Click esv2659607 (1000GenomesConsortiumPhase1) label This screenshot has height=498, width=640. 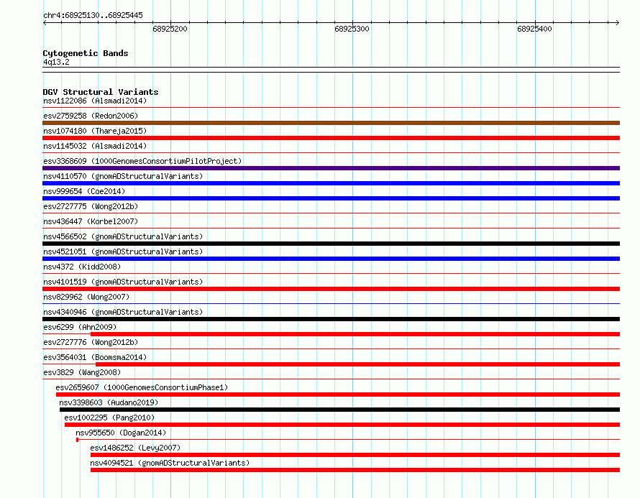142,387
